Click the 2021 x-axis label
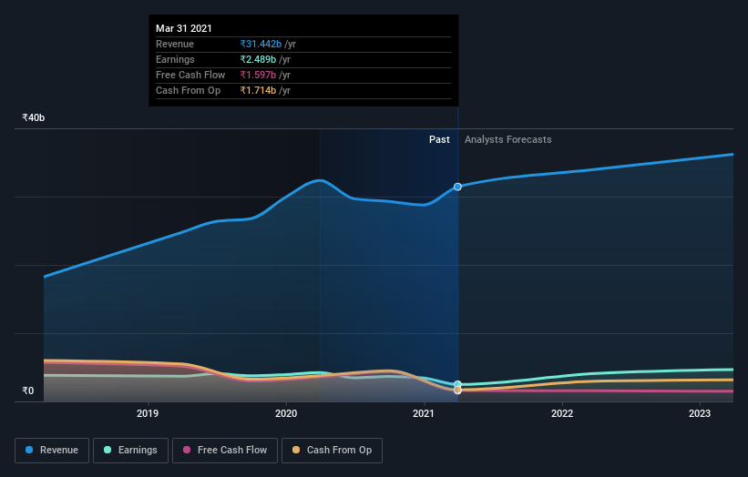748x477 pixels. 424,413
